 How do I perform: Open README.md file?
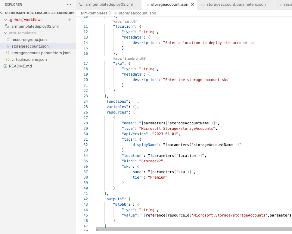(20, 66)
